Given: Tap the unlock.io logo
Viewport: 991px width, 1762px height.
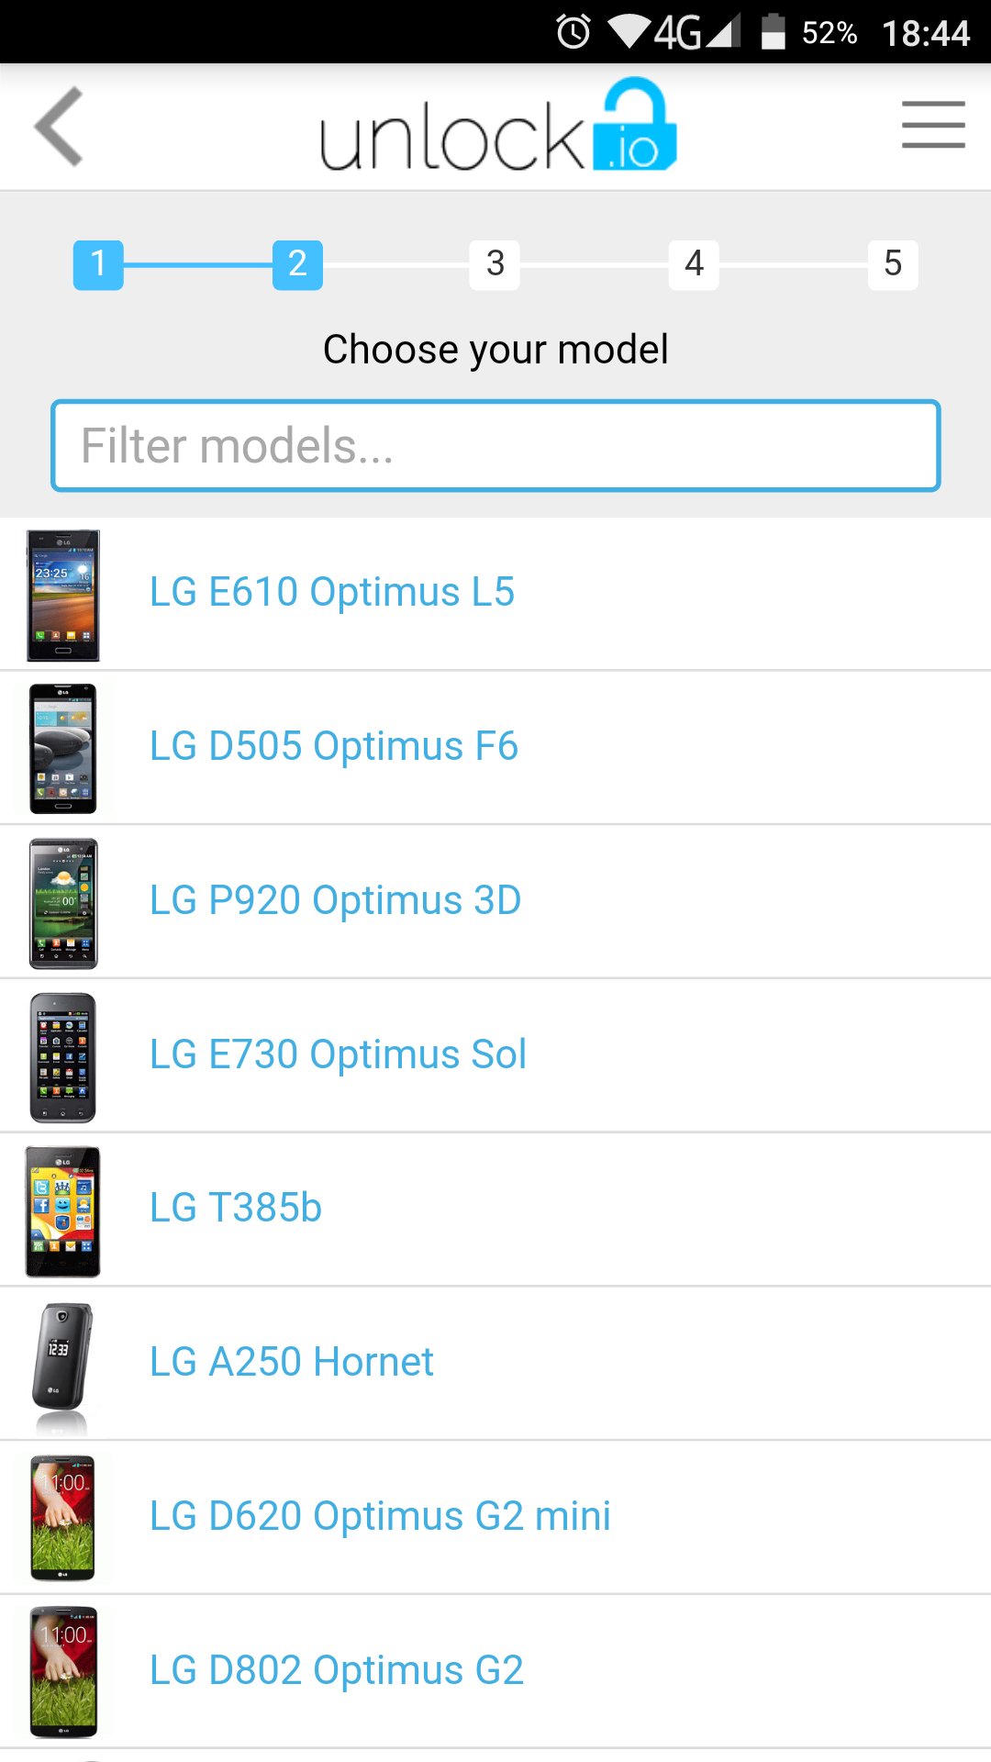Looking at the screenshot, I should click(498, 127).
